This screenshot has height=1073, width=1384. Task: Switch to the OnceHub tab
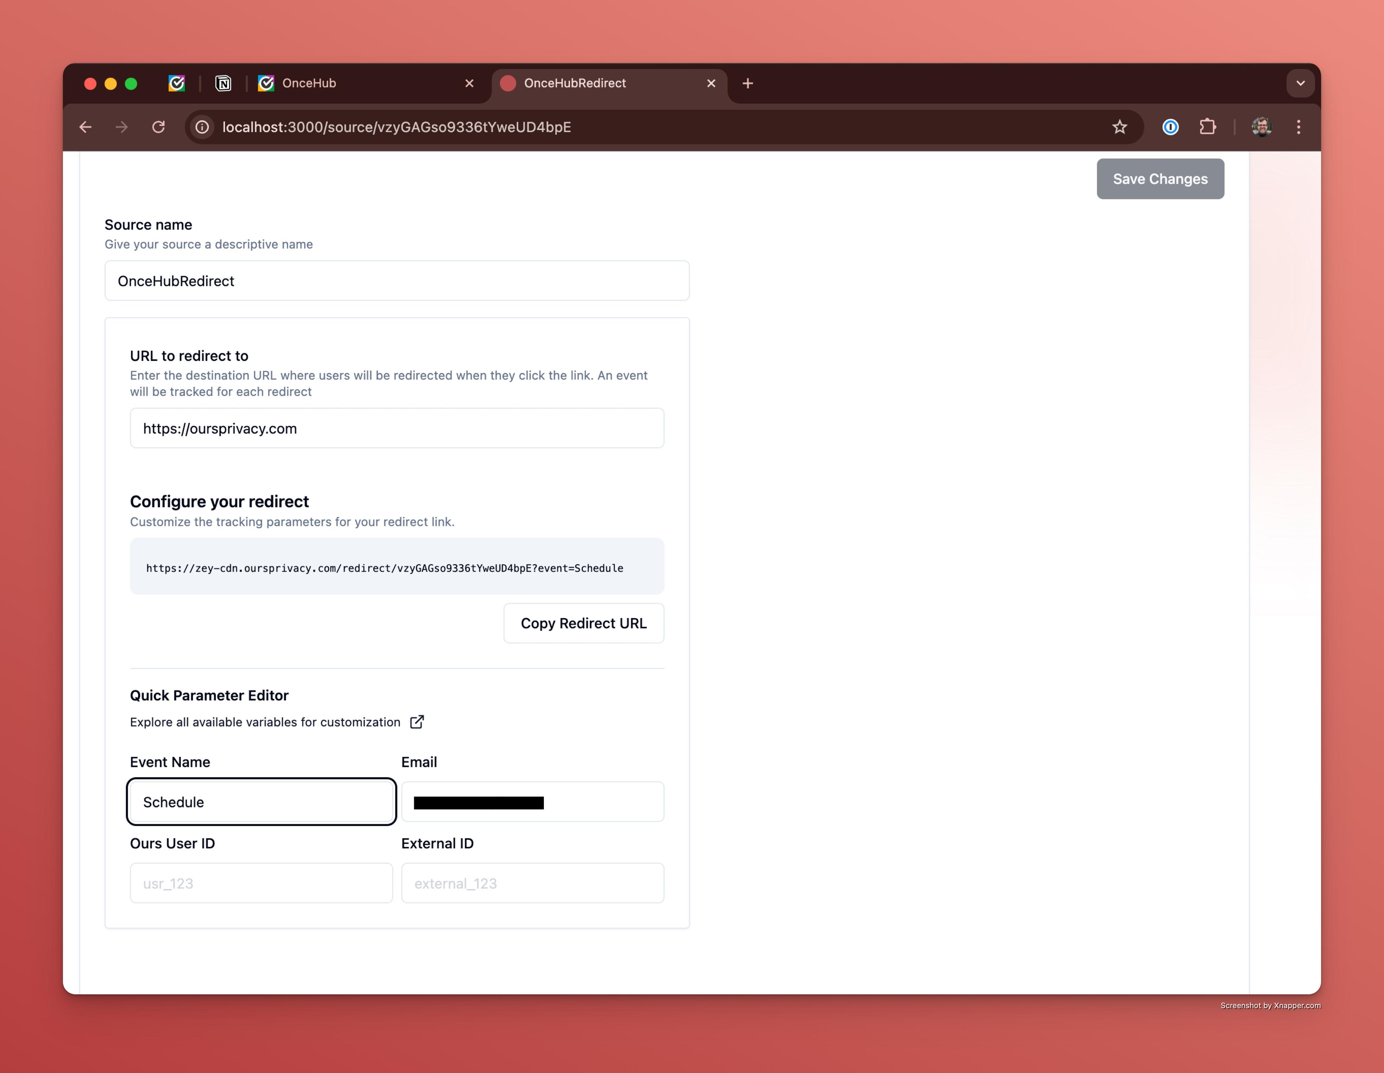355,84
